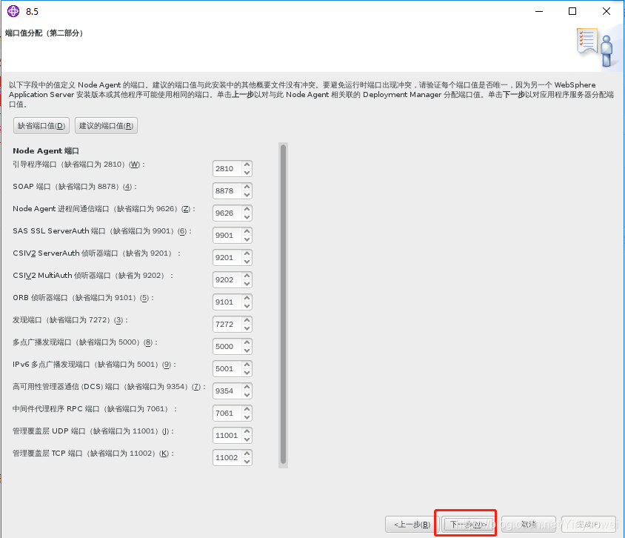Increase Node Agent IPC port 9626

[247, 209]
